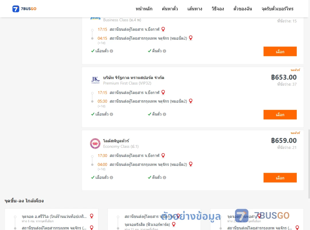Show refund ticket info in JK Transport card
This screenshot has width=310, height=230.
click(x=164, y=114)
